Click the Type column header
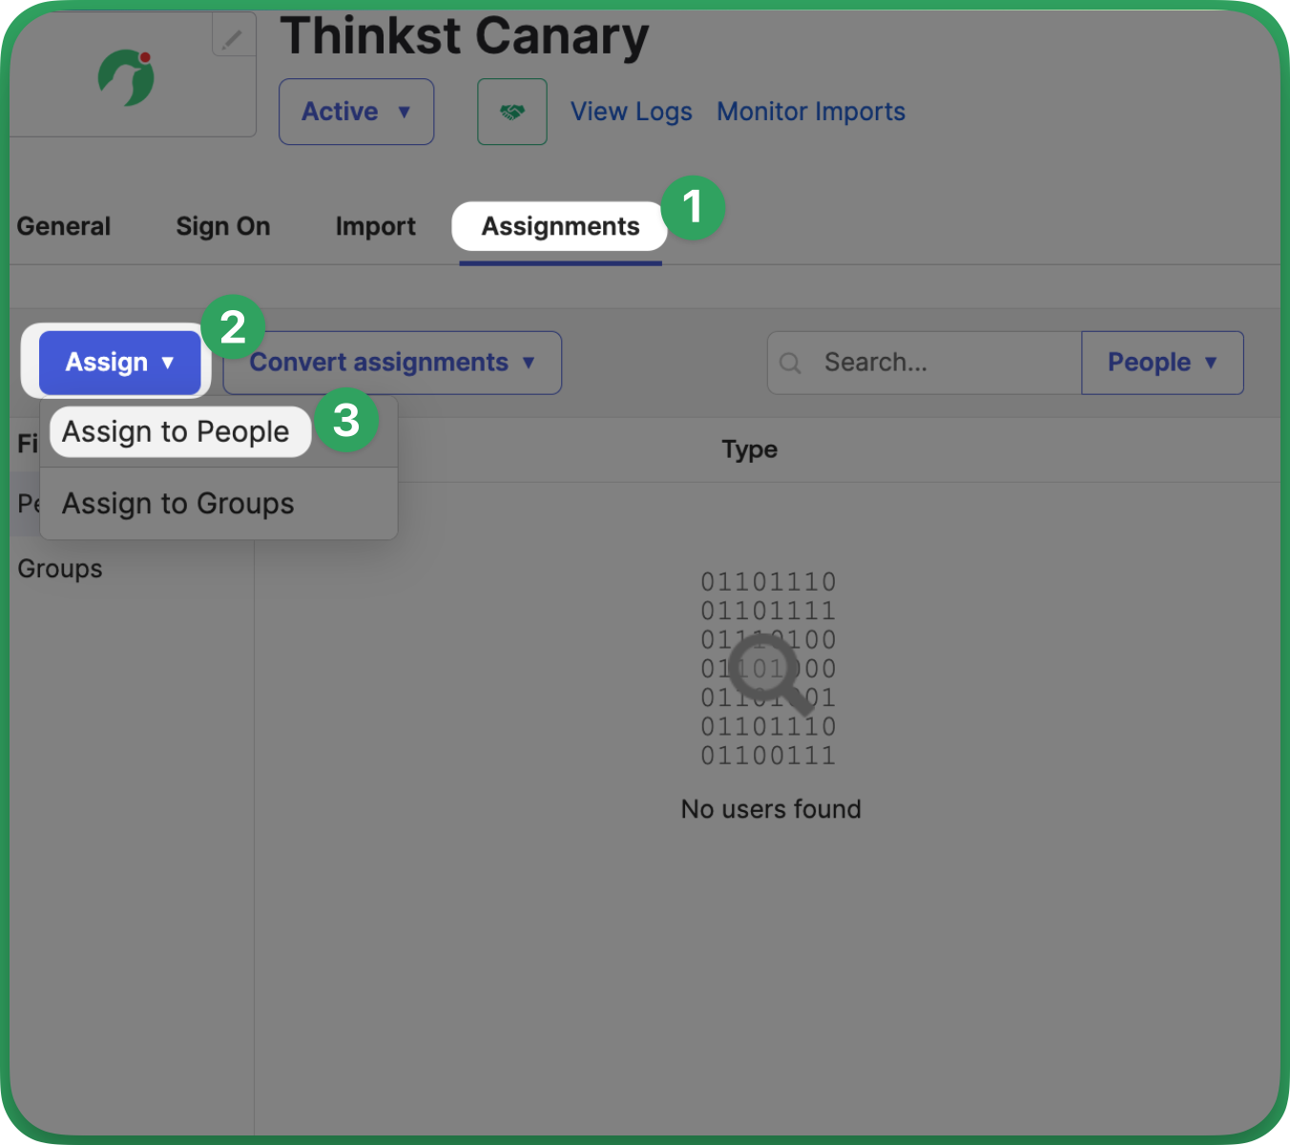The image size is (1290, 1145). click(750, 449)
